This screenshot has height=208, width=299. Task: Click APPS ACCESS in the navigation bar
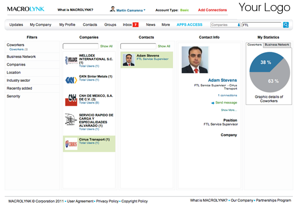click(189, 25)
